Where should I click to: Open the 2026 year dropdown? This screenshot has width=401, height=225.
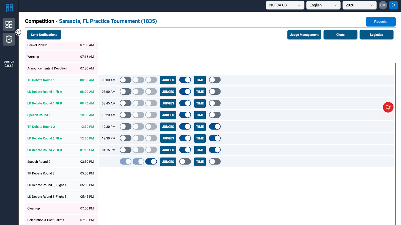click(359, 5)
